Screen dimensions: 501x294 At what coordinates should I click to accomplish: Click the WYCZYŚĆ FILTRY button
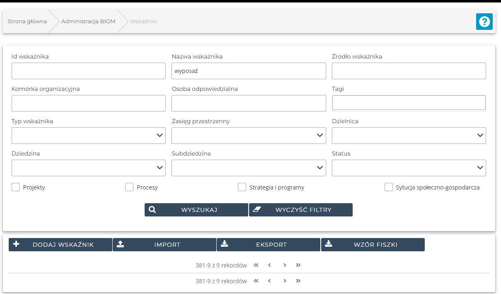point(301,210)
